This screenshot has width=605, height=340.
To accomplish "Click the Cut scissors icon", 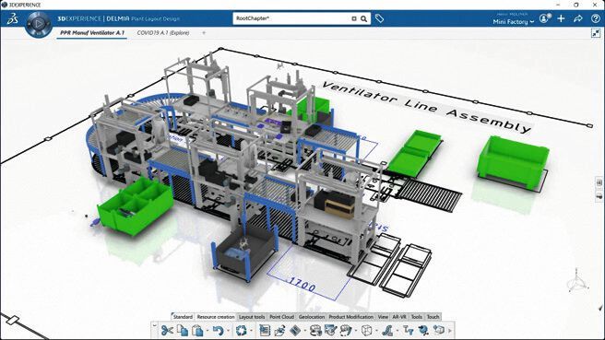I will coord(167,331).
